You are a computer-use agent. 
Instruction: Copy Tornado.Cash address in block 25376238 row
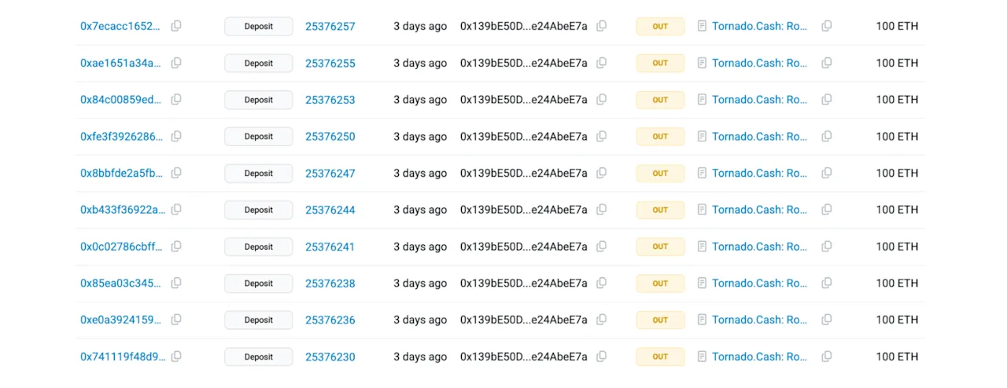(x=827, y=284)
